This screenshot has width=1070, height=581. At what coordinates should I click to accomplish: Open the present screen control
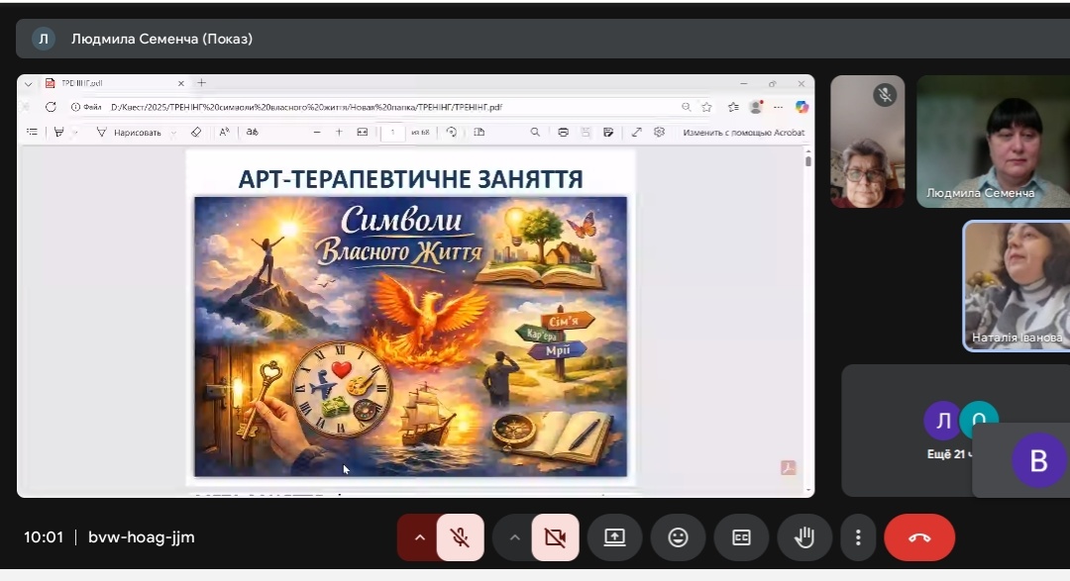pyautogui.click(x=614, y=537)
